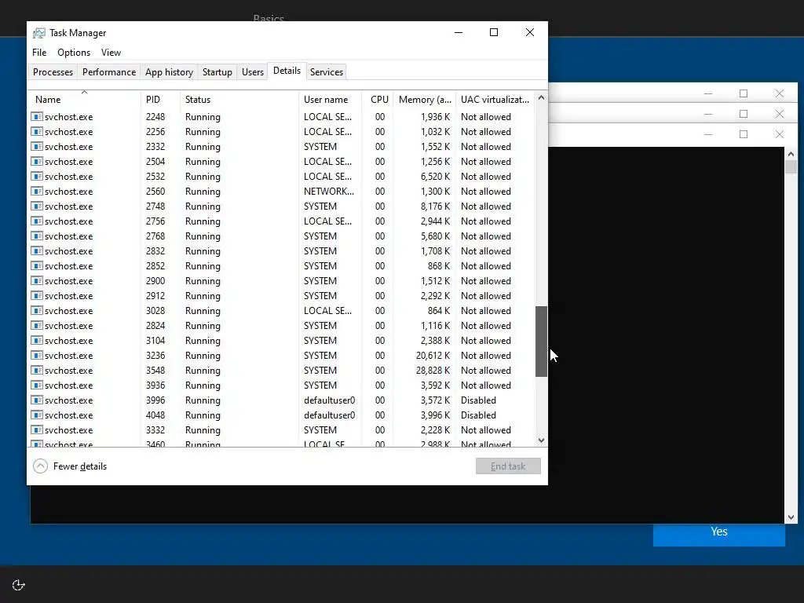The height and width of the screenshot is (603, 804).
Task: Click icon of svchost.exe with PID 3104
Action: [x=36, y=340]
